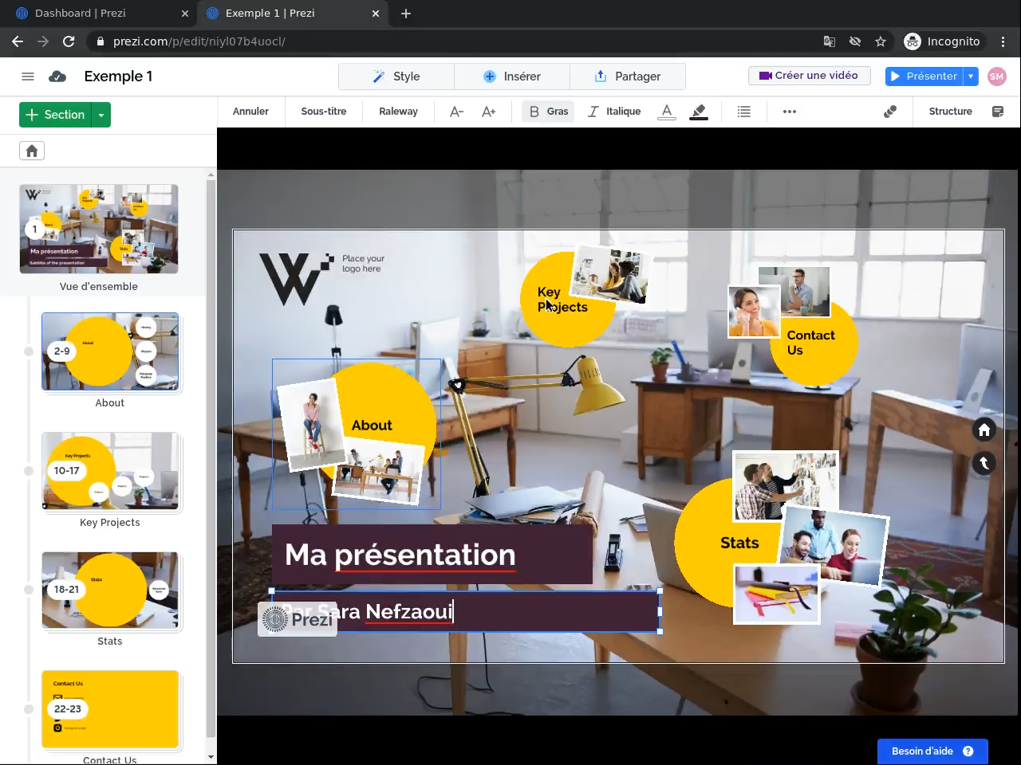The image size is (1021, 765).
Task: Open the text color picker
Action: pos(667,112)
